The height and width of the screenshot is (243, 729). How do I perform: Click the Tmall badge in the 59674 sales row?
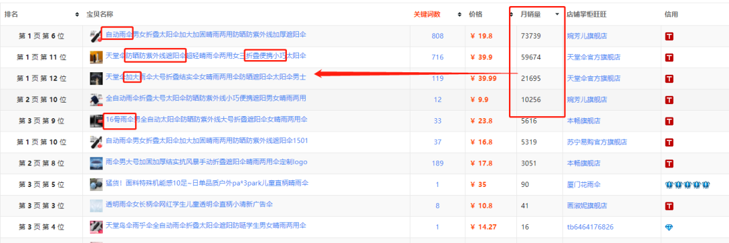[670, 57]
